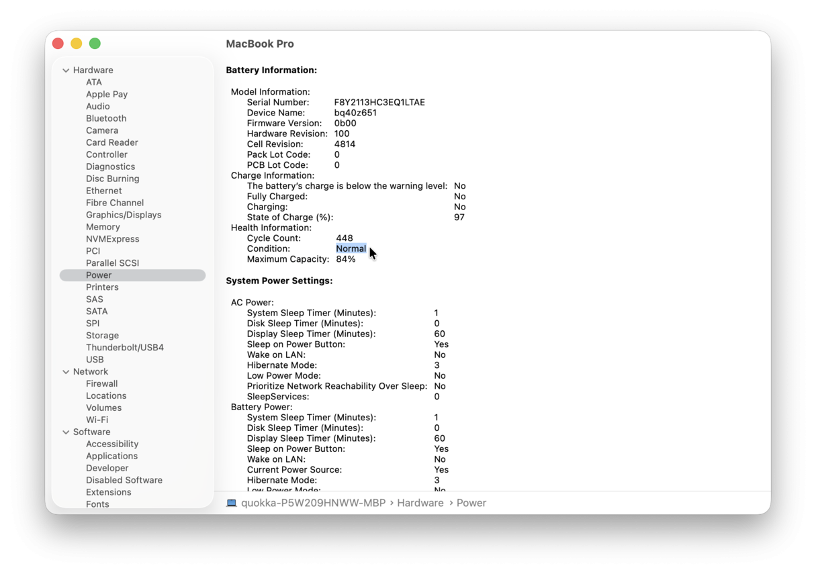Show the Applications software list
Image resolution: width=816 pixels, height=574 pixels.
coord(111,457)
